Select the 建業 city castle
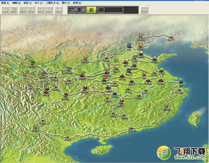Viewport: 209px width, 163px height. click(x=161, y=82)
